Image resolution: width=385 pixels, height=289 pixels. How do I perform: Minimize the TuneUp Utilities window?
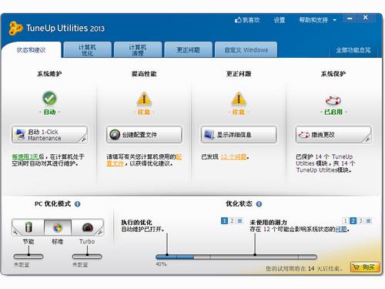tap(350, 18)
